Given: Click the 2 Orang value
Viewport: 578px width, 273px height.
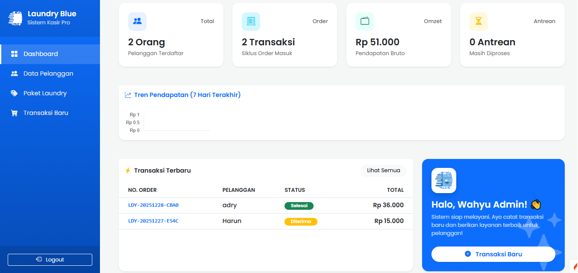Looking at the screenshot, I should tap(147, 42).
